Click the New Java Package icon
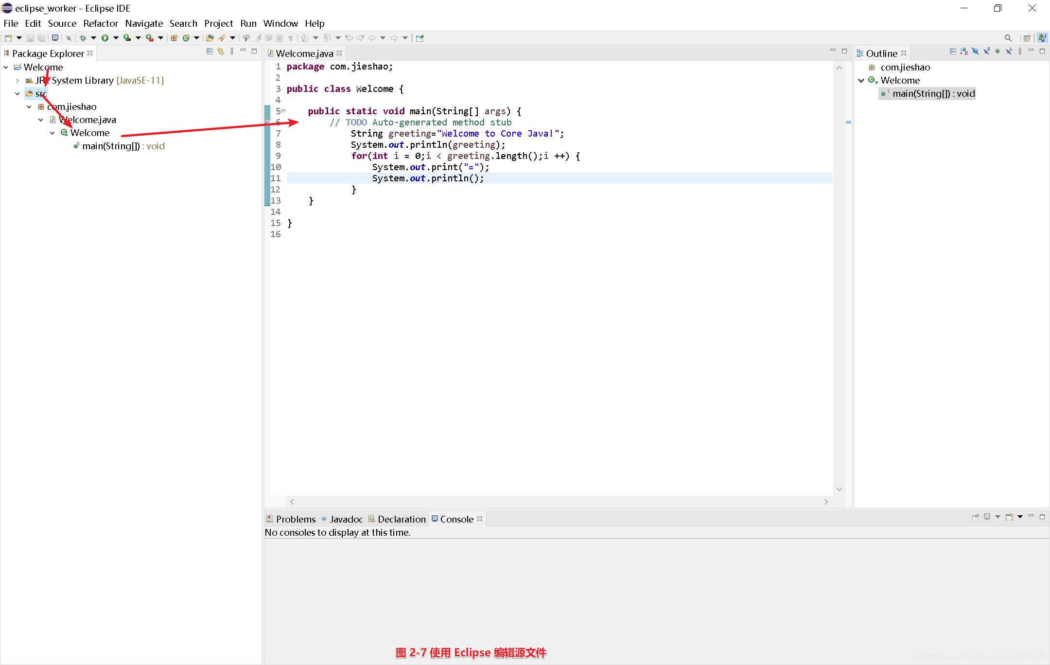This screenshot has width=1050, height=665. click(x=174, y=38)
